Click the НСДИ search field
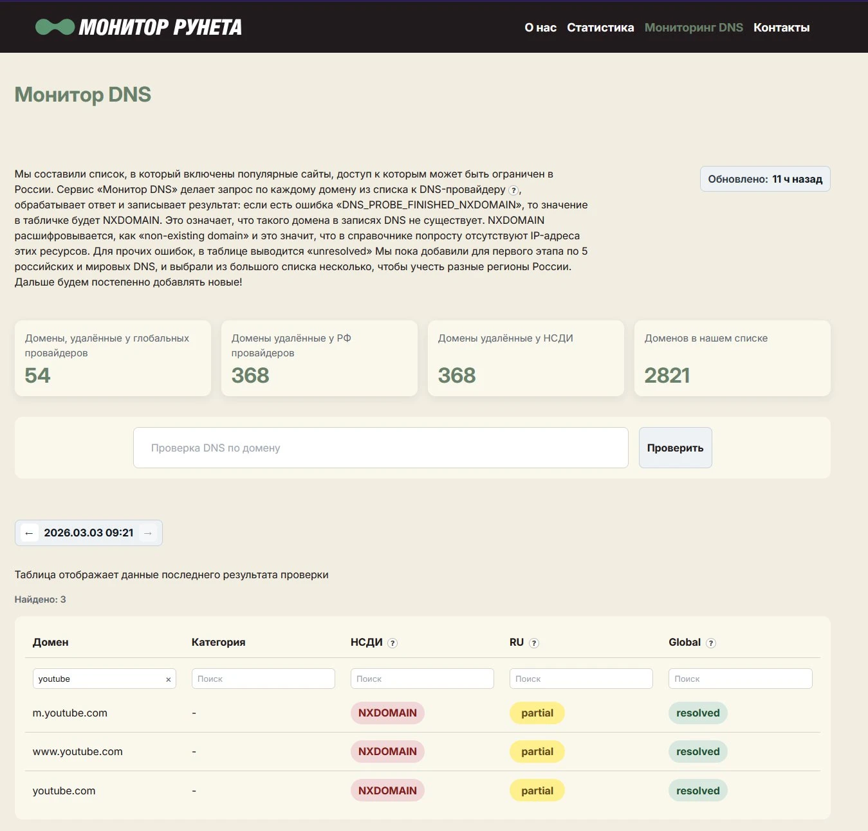Screen dimensions: 868x831 coord(422,679)
